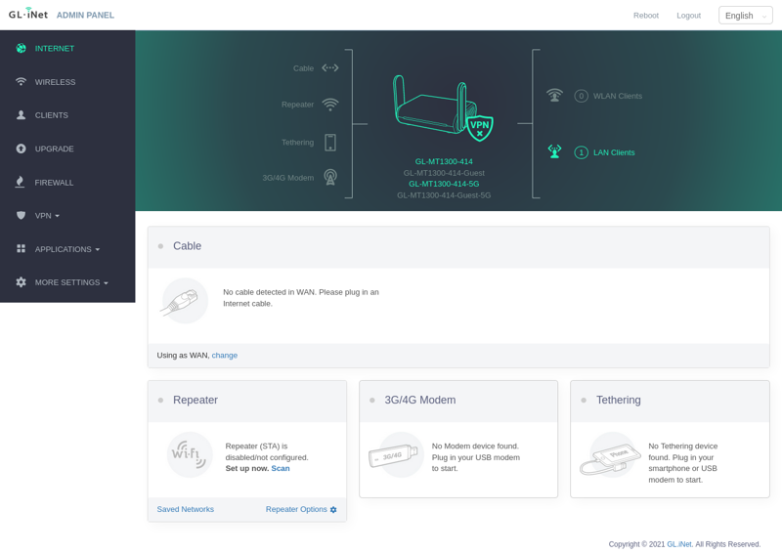Click the 3G/4G Modem card heading
The width and height of the screenshot is (782, 554).
click(420, 400)
